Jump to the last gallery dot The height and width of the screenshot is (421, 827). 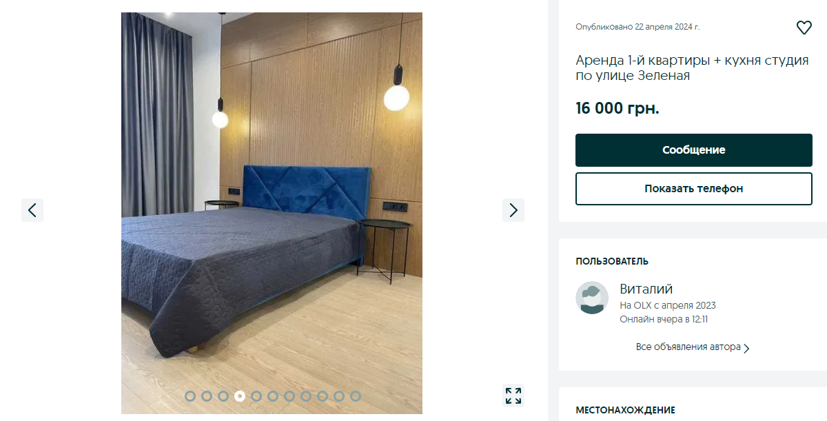(x=356, y=396)
